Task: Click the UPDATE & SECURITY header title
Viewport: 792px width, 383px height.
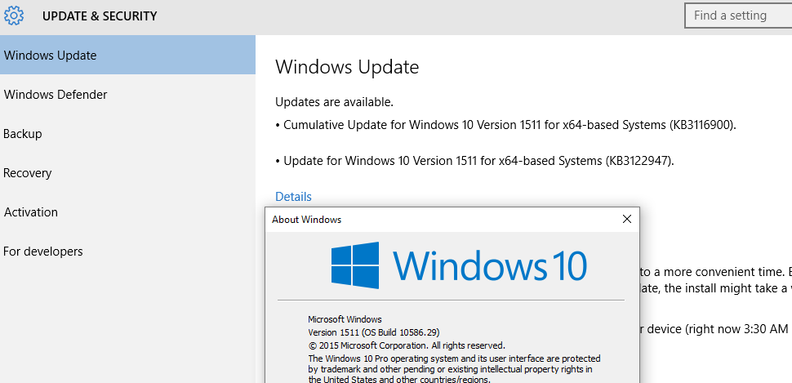Action: (100, 16)
